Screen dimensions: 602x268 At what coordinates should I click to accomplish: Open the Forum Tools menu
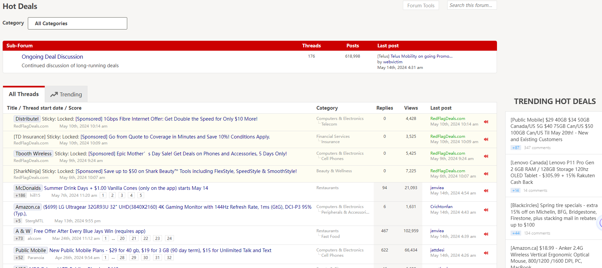pyautogui.click(x=421, y=6)
